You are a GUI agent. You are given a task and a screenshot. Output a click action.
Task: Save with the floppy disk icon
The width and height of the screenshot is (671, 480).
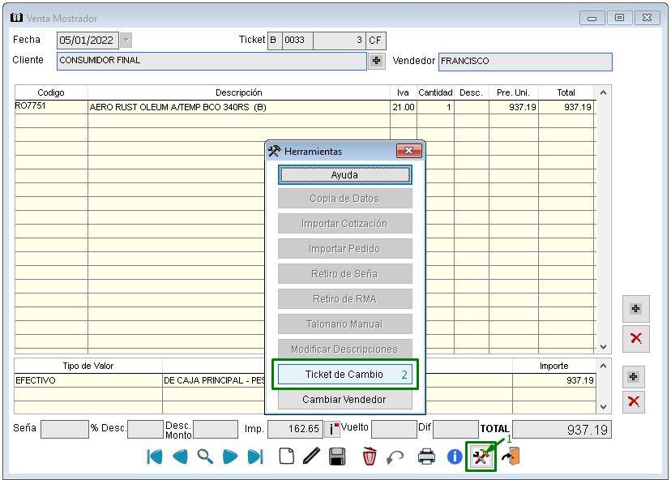tap(337, 456)
